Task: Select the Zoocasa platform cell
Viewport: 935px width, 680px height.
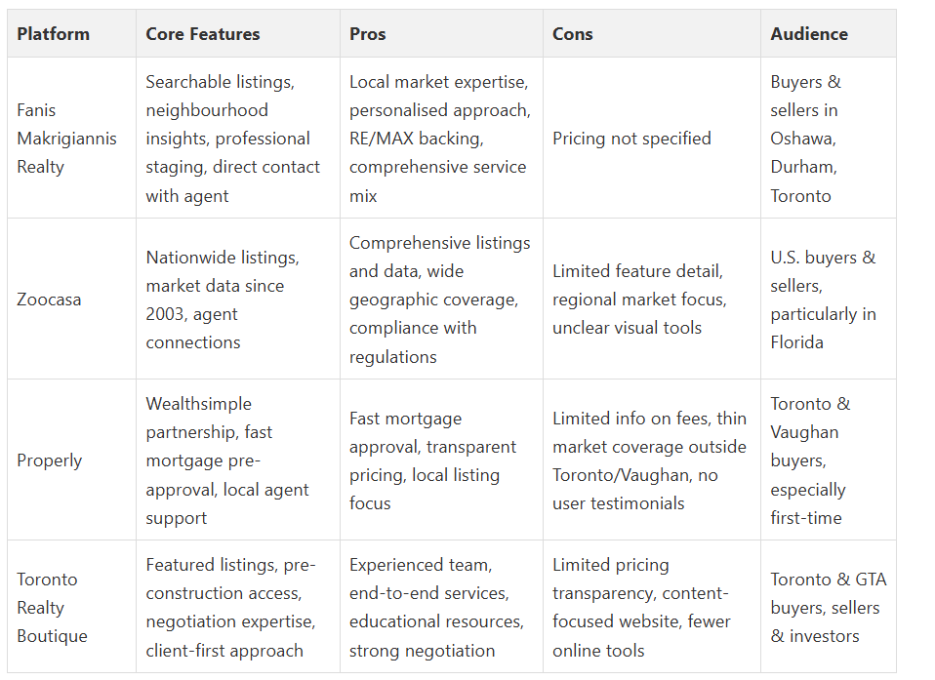Action: click(49, 300)
